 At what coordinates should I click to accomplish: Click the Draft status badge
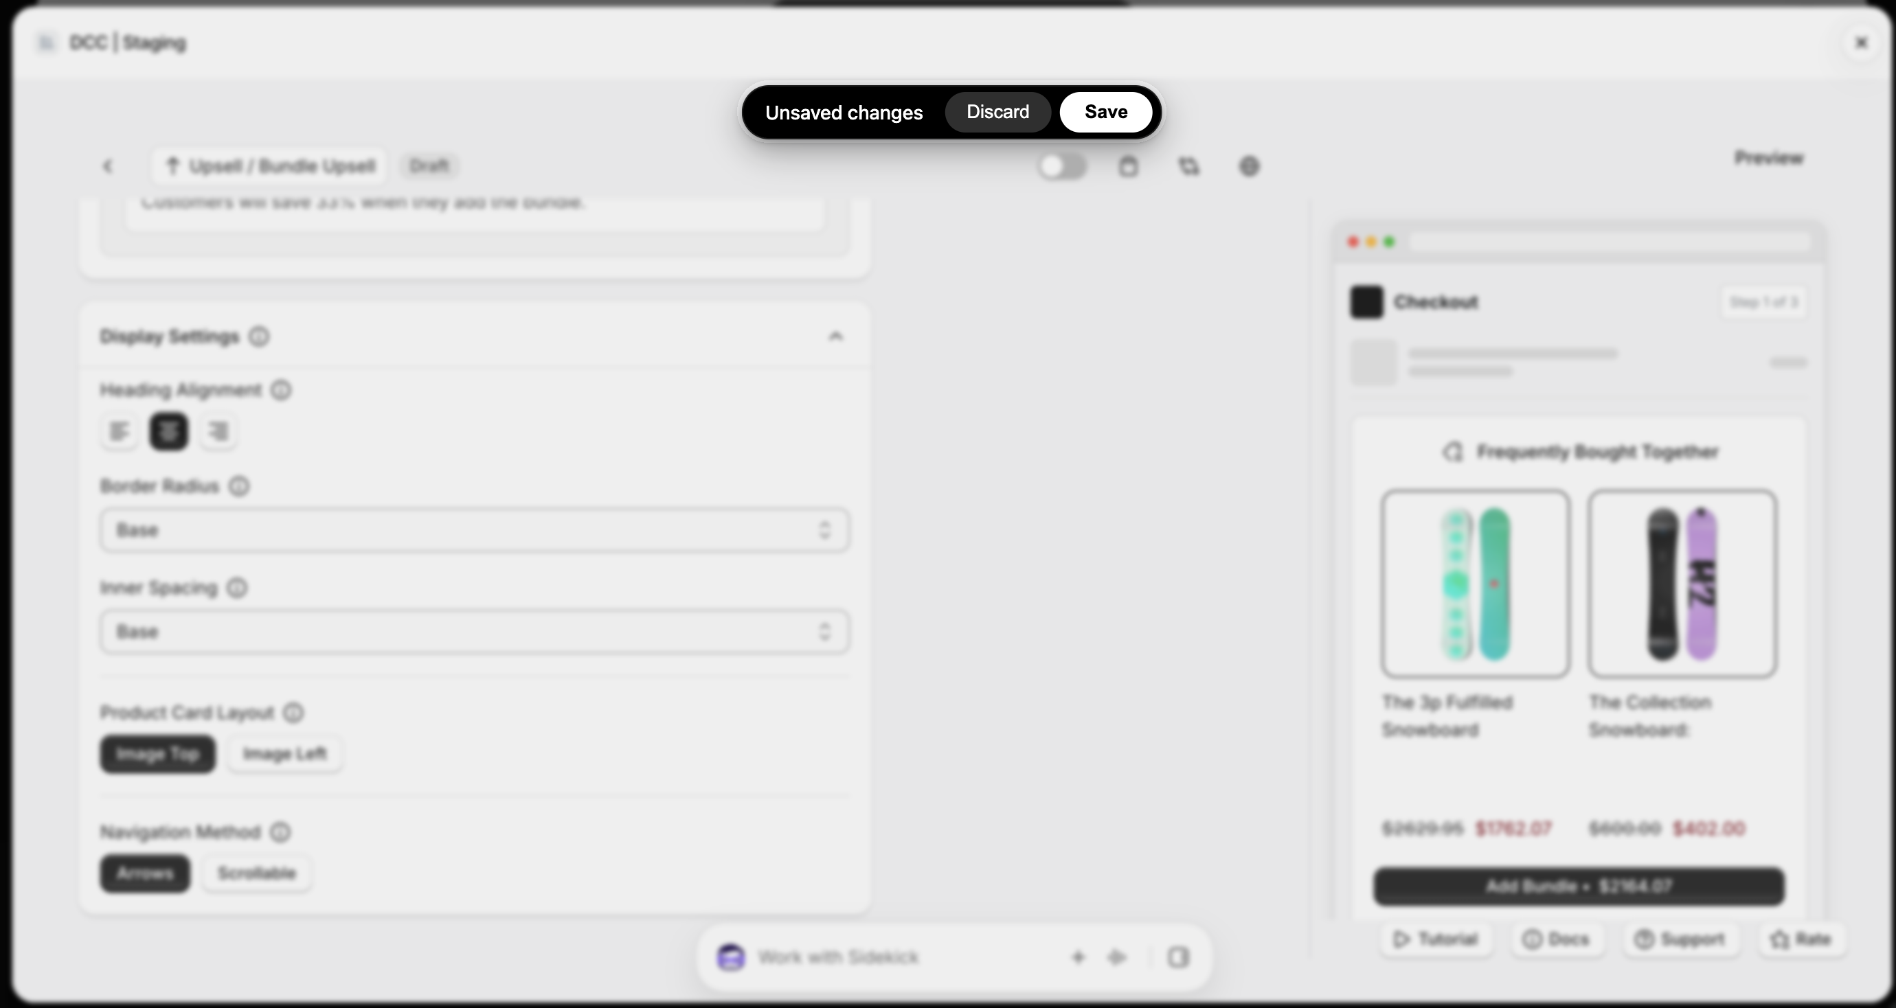pos(429,166)
